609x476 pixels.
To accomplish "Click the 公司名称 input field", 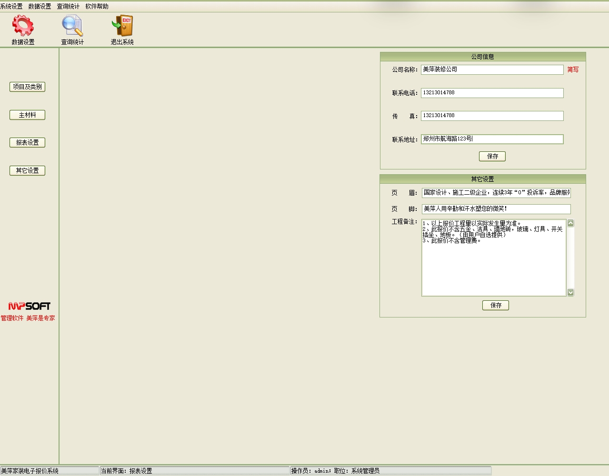I will point(492,69).
